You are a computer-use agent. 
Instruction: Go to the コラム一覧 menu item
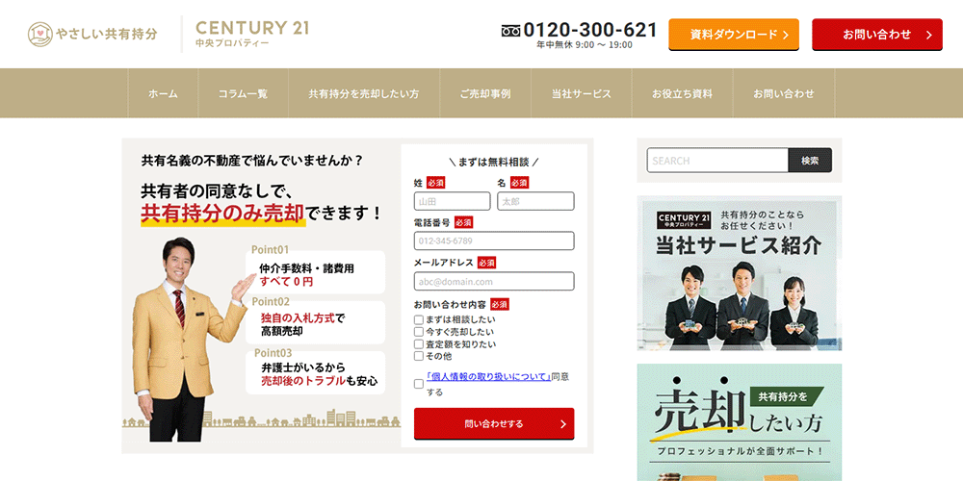(x=243, y=93)
